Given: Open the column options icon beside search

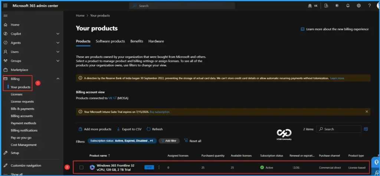Looking at the screenshot, I should [366, 129].
